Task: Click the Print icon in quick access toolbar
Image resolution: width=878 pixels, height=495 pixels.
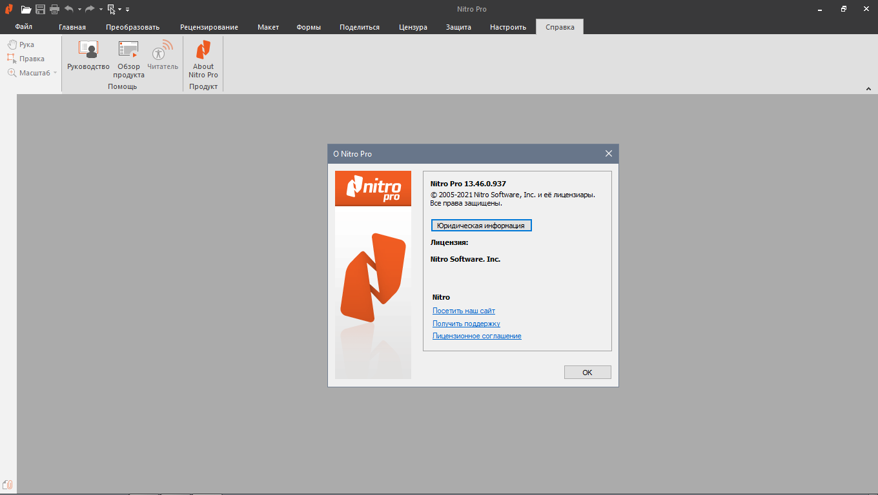Action: [54, 9]
